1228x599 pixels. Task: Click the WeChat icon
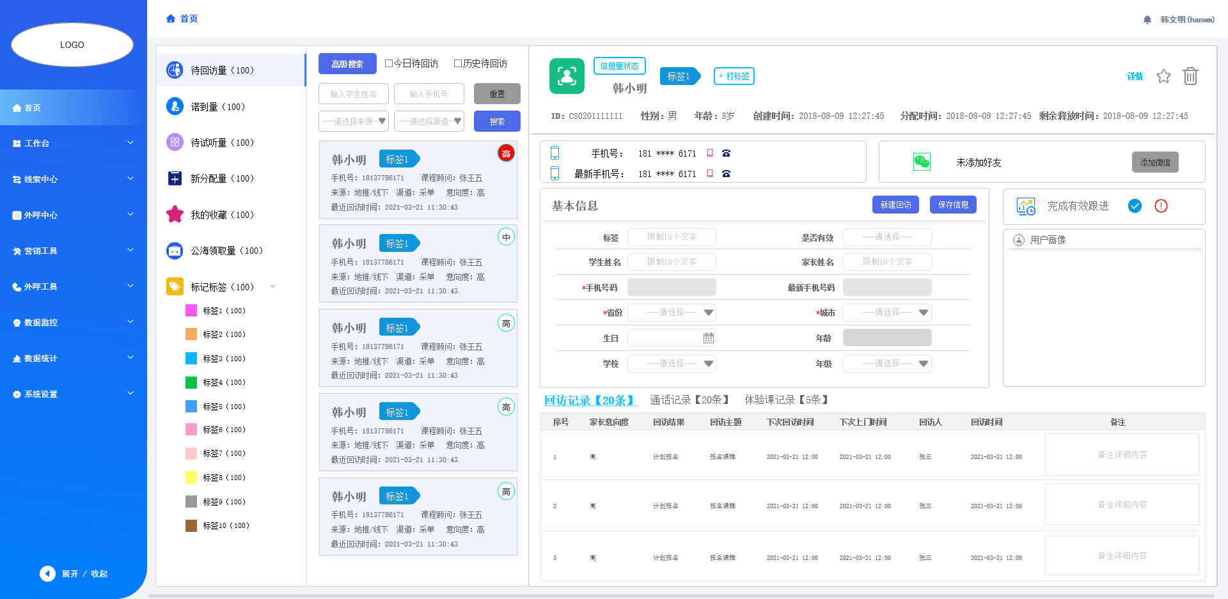(x=922, y=162)
